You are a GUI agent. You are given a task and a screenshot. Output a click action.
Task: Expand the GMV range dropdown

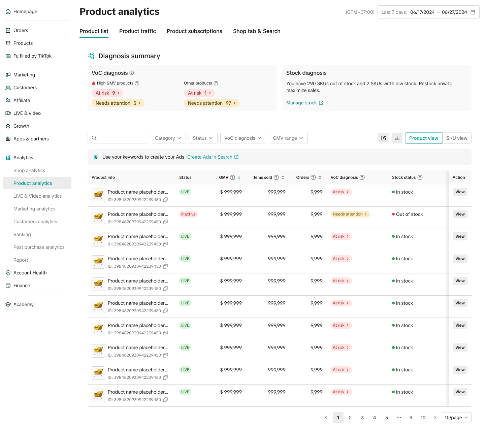[x=288, y=138]
